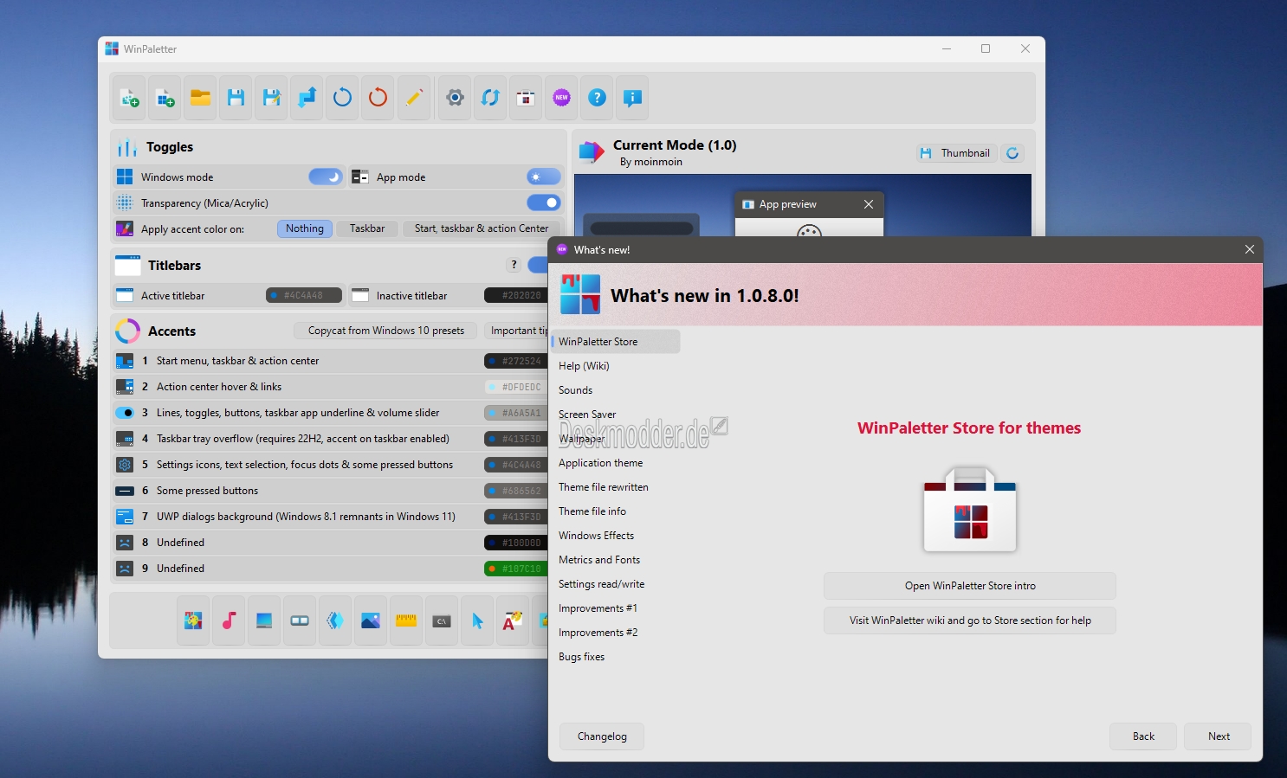Open cursors editor blue pointer icon
This screenshot has height=778, width=1287.
coord(477,620)
